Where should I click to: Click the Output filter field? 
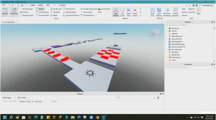click(135, 98)
